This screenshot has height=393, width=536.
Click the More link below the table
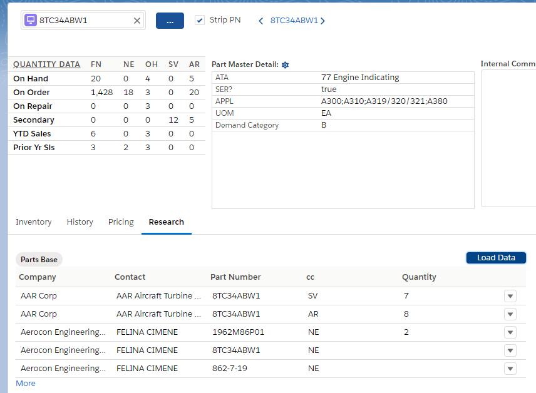click(x=26, y=383)
